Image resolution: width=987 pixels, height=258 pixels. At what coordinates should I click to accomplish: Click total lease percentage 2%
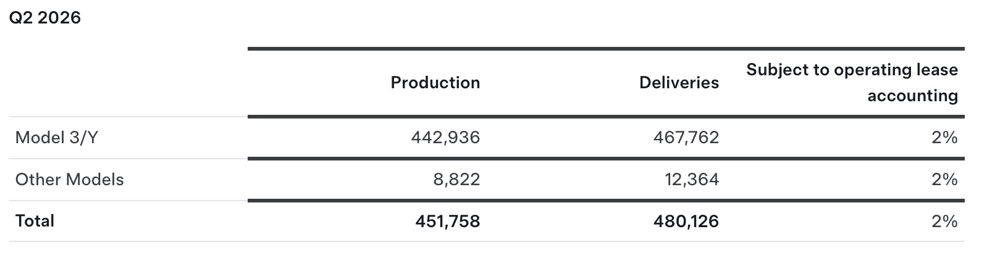pyautogui.click(x=944, y=222)
